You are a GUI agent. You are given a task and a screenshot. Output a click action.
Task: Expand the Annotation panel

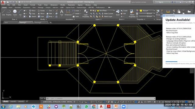(x=70, y=19)
